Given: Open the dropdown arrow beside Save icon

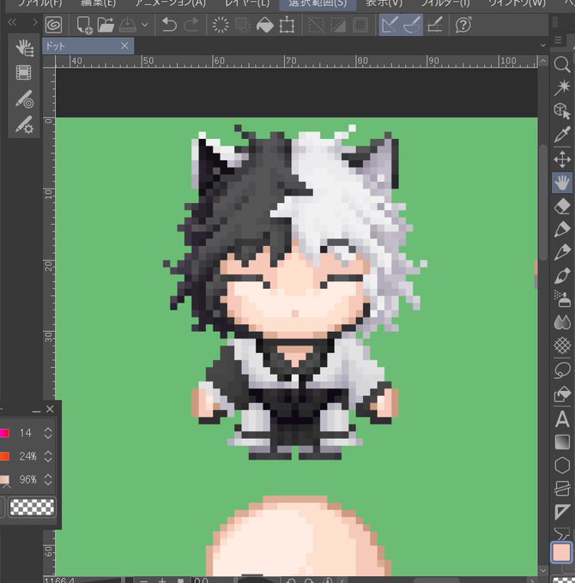Looking at the screenshot, I should coord(145,25).
